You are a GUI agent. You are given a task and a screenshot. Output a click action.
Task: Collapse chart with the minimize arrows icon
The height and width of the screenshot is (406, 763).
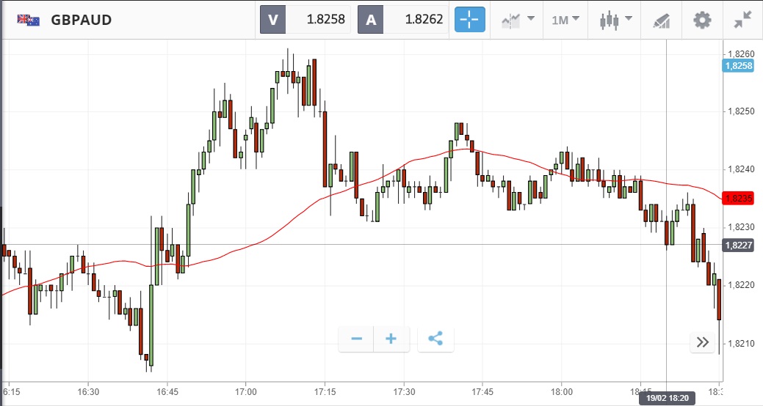point(743,20)
